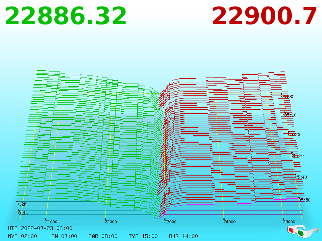Select the 05:20 time axis marker
322x241 pixels.
[x=294, y=135]
